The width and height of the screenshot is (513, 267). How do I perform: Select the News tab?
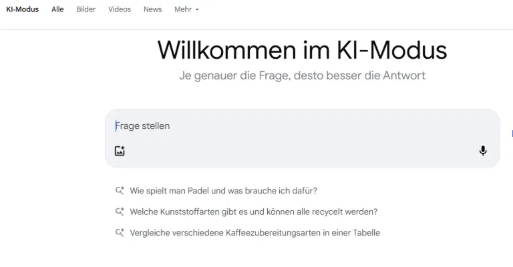point(152,9)
